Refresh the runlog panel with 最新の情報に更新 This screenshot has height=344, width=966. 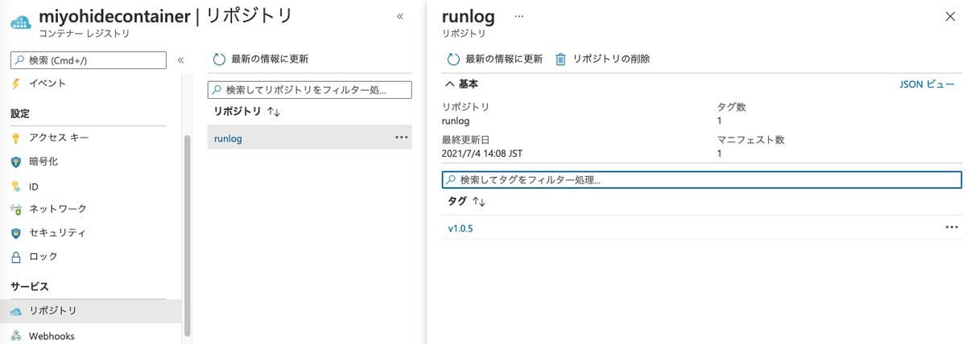(x=495, y=59)
